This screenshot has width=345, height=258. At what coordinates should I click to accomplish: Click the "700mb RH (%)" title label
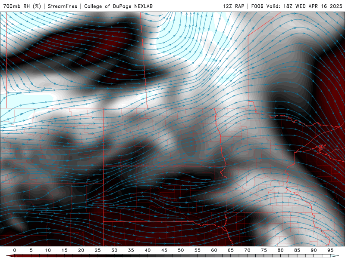point(22,6)
